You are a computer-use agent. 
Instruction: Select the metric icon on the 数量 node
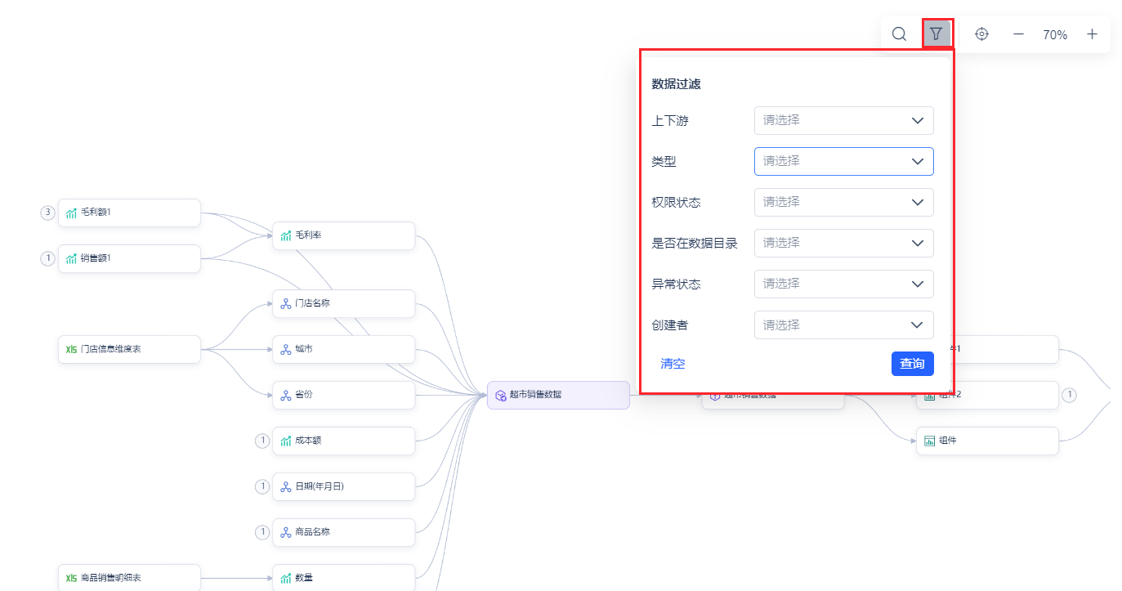tap(286, 578)
